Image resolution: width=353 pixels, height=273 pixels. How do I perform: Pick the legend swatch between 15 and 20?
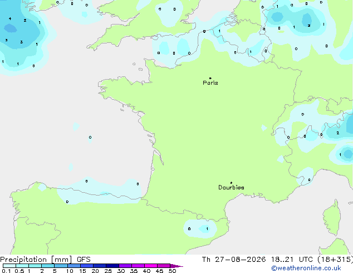point(86,266)
